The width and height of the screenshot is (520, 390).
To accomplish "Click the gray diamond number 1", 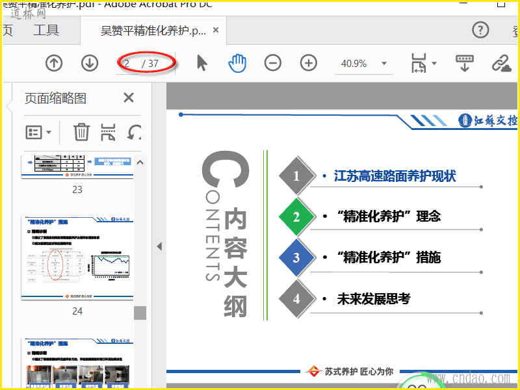I will click(x=296, y=175).
